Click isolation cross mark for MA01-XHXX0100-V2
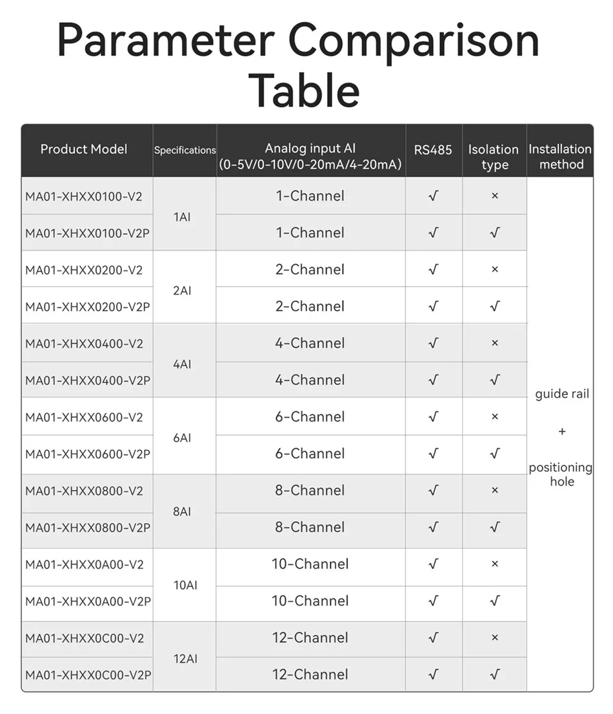613x714 pixels. [x=495, y=196]
